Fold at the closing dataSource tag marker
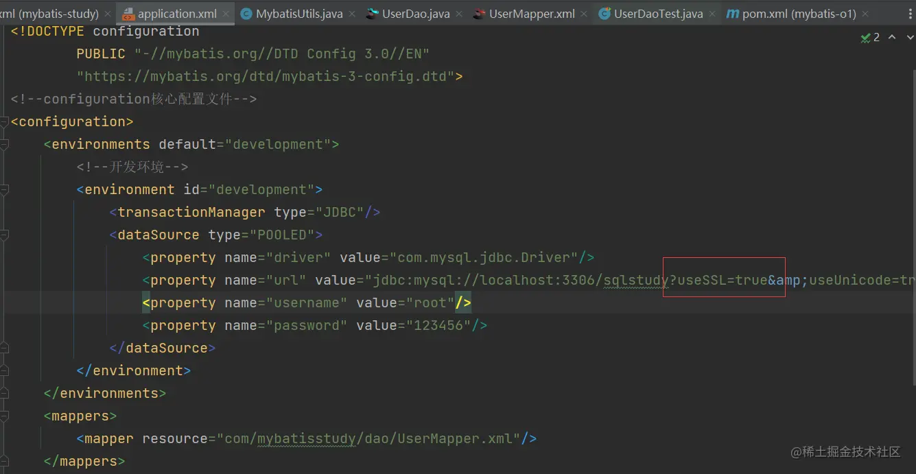This screenshot has height=474, width=916. pos(4,348)
